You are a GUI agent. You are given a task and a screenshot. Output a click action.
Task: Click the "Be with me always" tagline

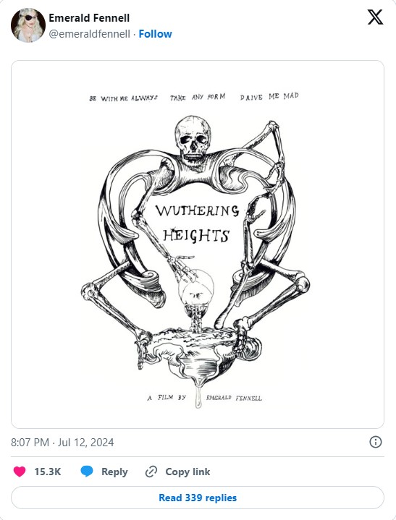tap(123, 98)
